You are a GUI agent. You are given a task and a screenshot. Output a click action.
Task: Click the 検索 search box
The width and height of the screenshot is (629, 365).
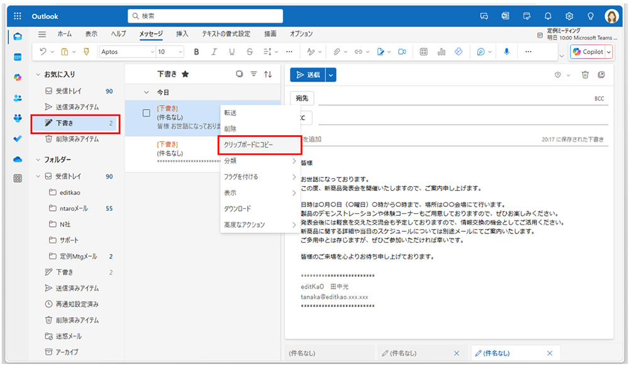(x=206, y=16)
